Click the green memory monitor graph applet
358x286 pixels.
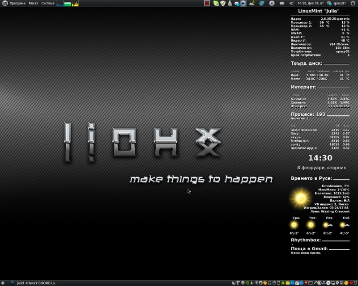pyautogui.click(x=68, y=4)
